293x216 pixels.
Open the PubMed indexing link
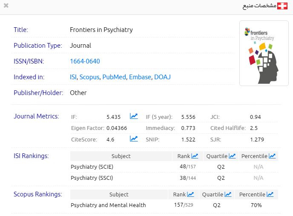pyautogui.click(x=114, y=77)
